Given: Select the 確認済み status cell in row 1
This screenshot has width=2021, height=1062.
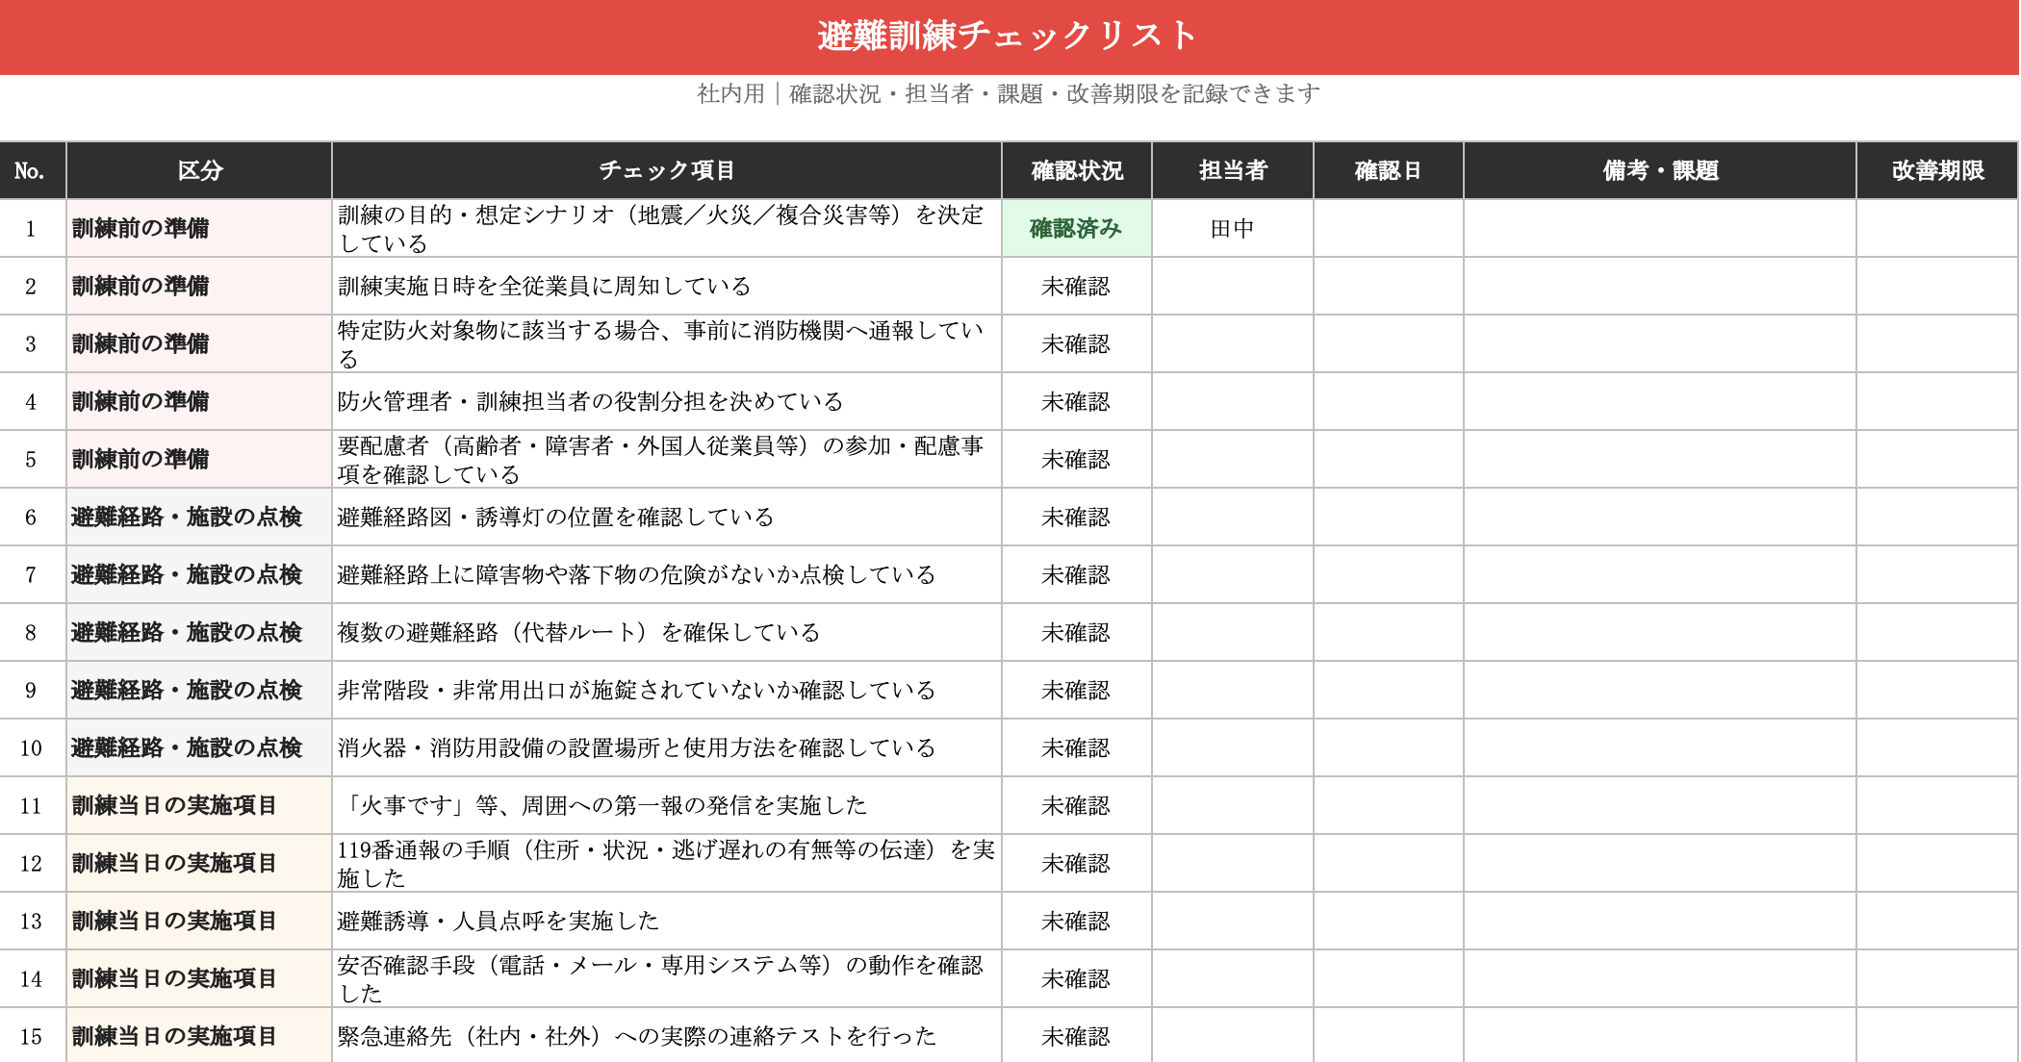Looking at the screenshot, I should pyautogui.click(x=1076, y=228).
